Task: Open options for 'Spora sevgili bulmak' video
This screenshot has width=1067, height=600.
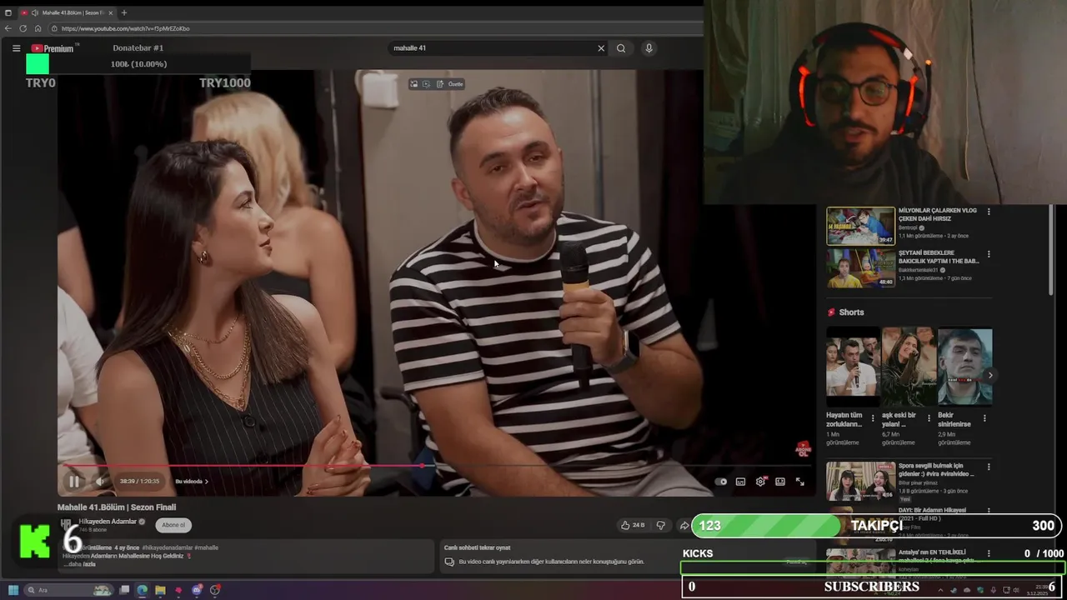Action: pyautogui.click(x=989, y=467)
